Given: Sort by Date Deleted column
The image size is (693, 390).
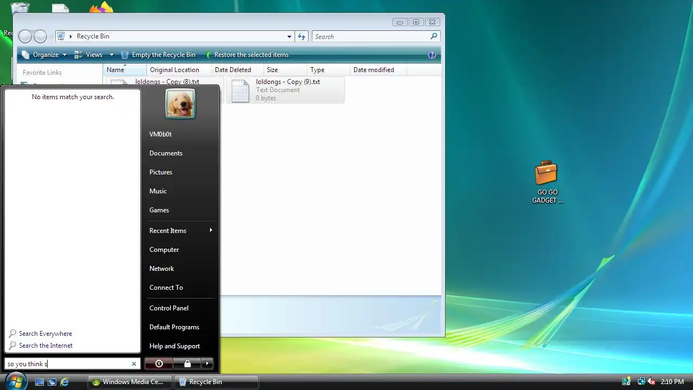Looking at the screenshot, I should (x=237, y=70).
